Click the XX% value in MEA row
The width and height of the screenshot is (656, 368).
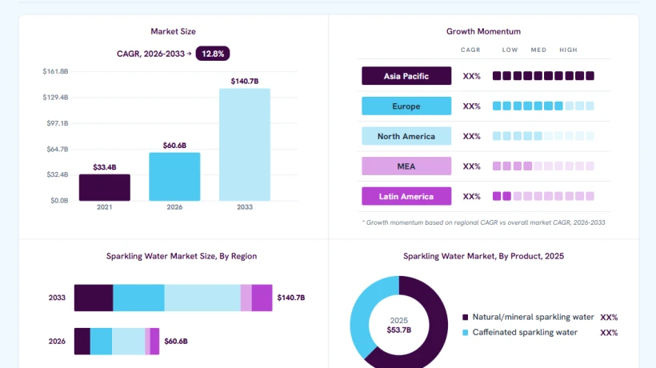pyautogui.click(x=471, y=166)
